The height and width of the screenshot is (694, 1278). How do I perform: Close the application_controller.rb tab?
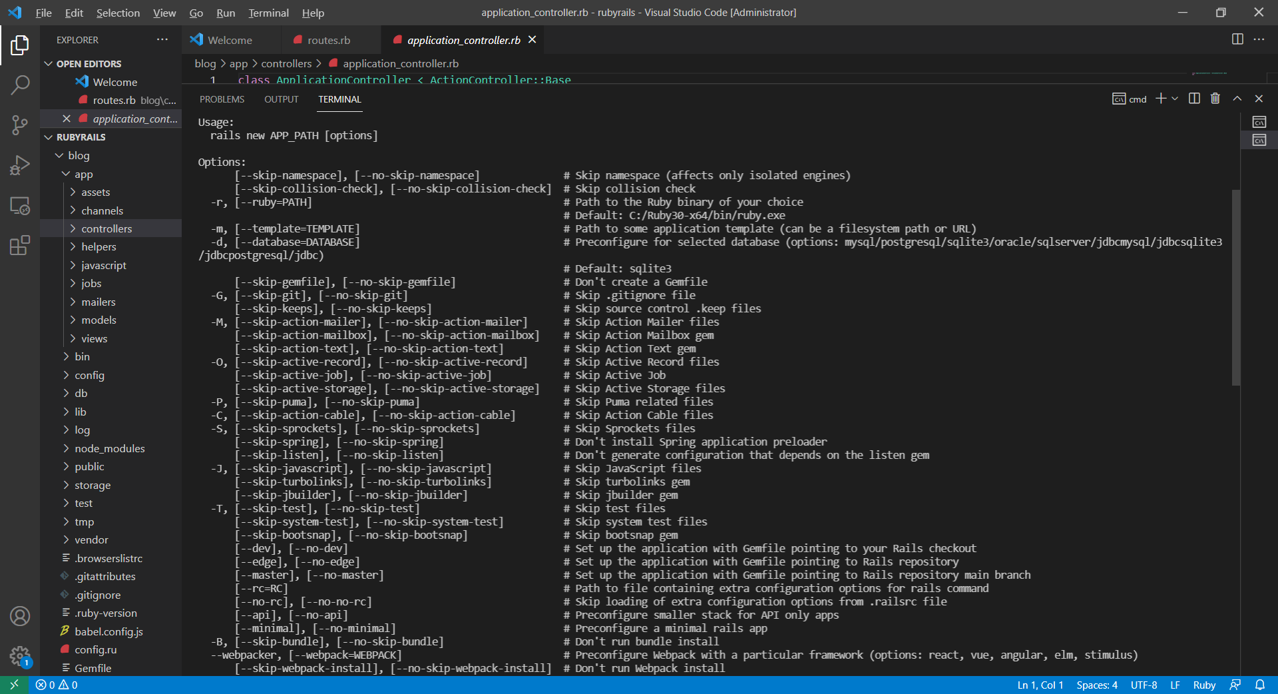coord(532,40)
